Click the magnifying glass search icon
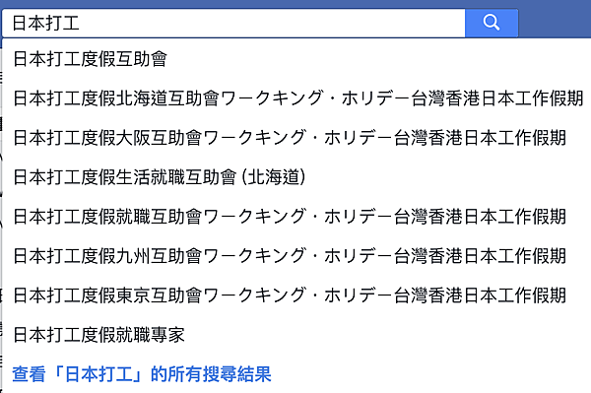Image resolution: width=591 pixels, height=393 pixels. point(492,23)
